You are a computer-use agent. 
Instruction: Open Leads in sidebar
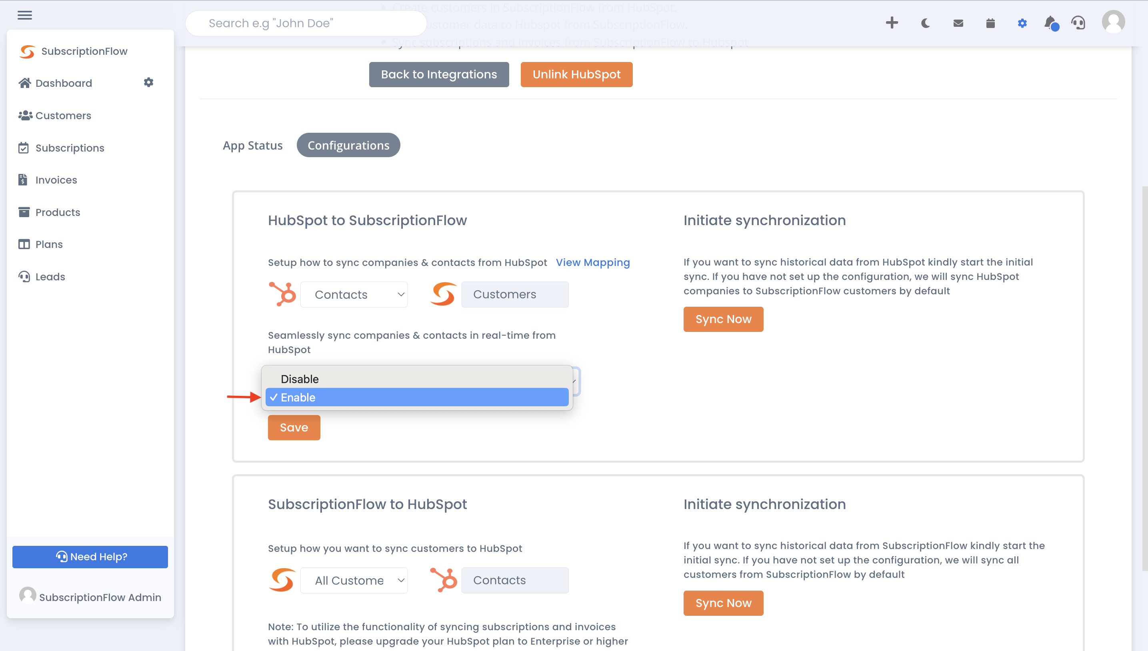50,276
